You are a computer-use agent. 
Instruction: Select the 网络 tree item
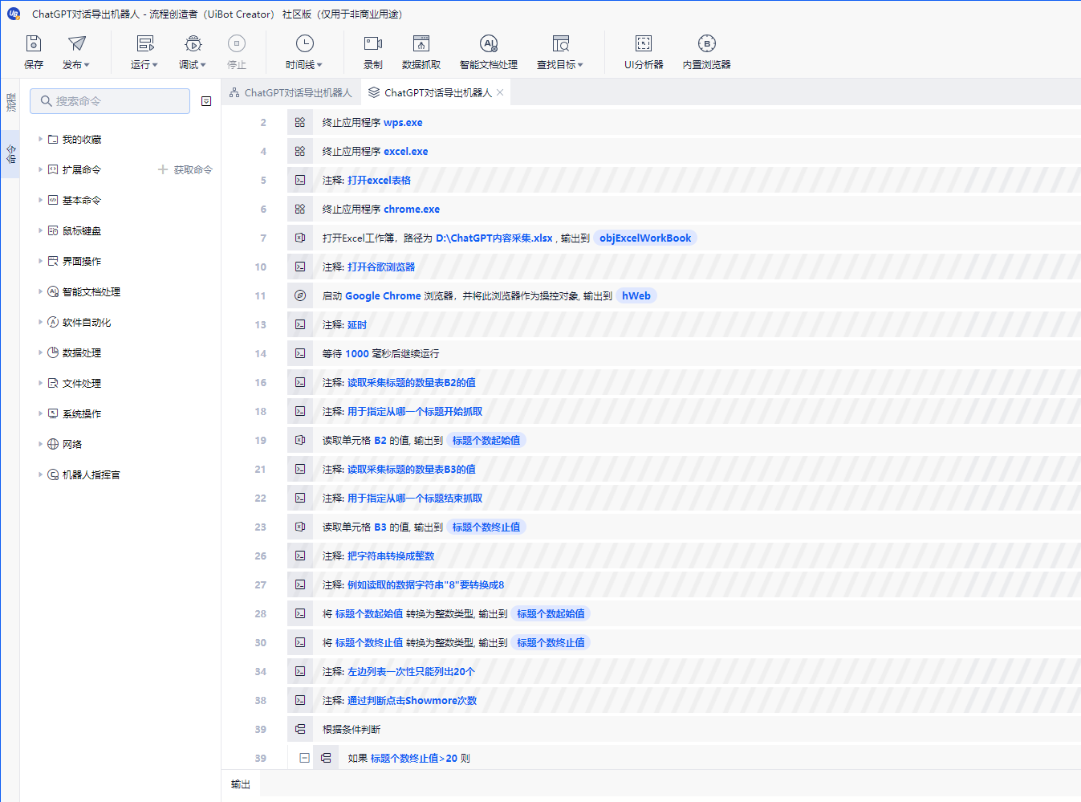tap(72, 444)
